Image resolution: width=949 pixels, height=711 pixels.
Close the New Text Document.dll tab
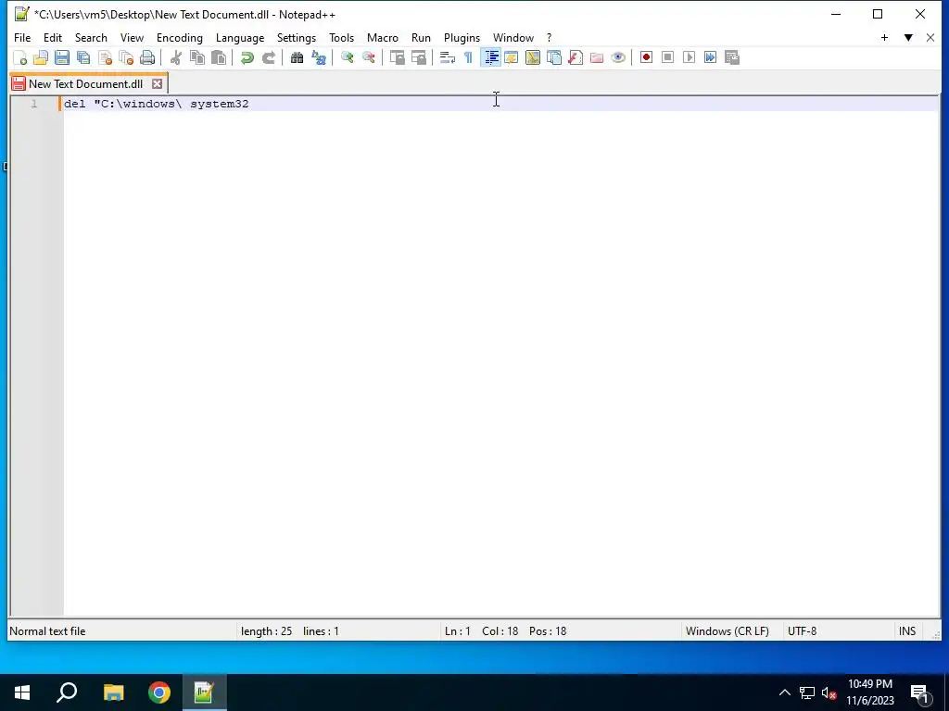tap(158, 84)
